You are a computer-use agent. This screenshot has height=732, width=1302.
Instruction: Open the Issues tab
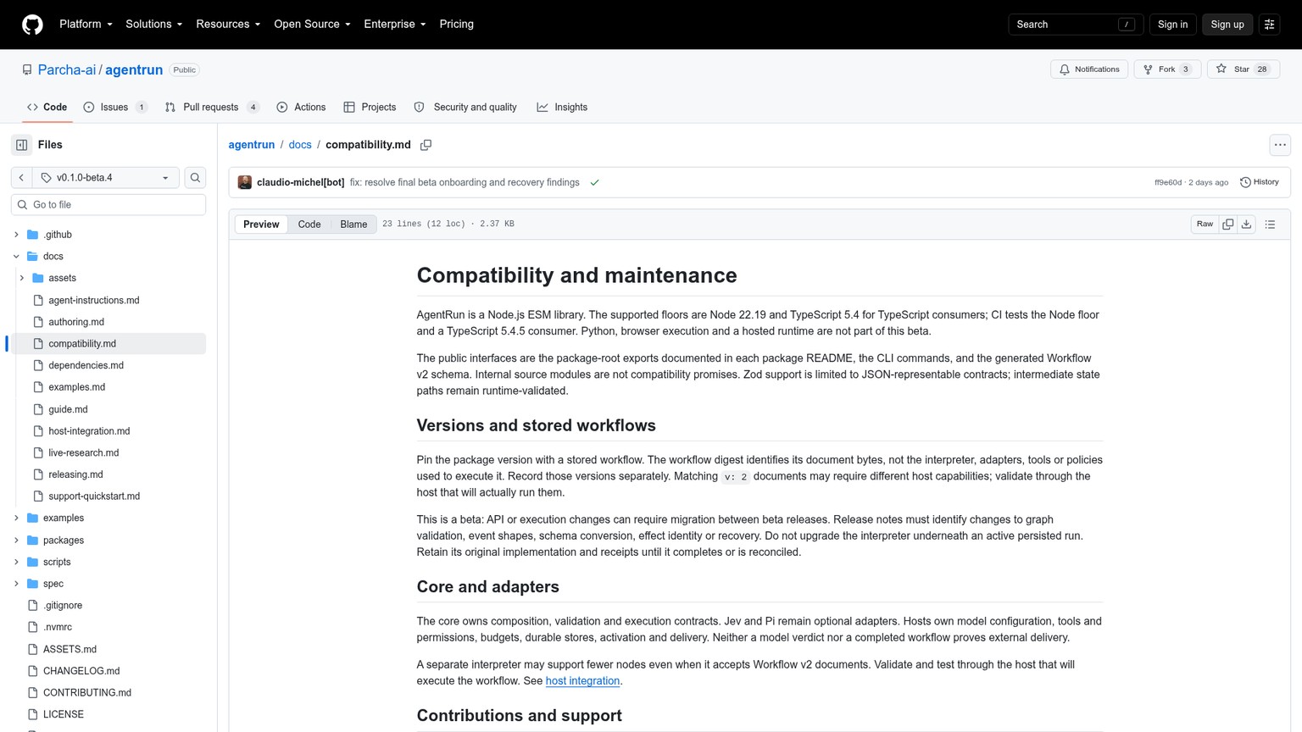(x=116, y=108)
